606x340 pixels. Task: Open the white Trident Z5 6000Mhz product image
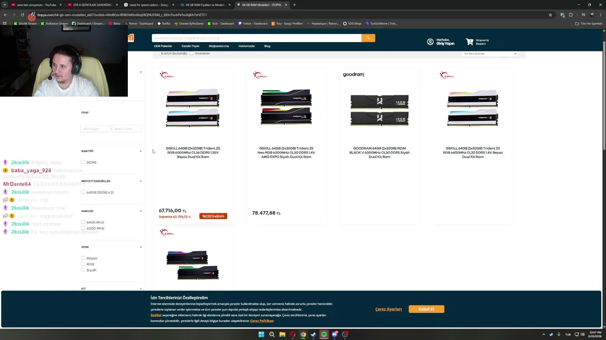pyautogui.click(x=192, y=108)
